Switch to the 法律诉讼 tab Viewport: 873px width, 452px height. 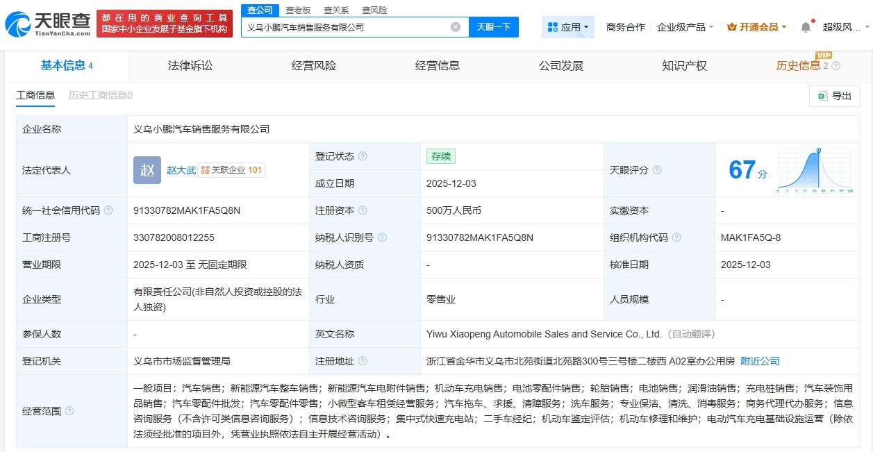tap(188, 66)
